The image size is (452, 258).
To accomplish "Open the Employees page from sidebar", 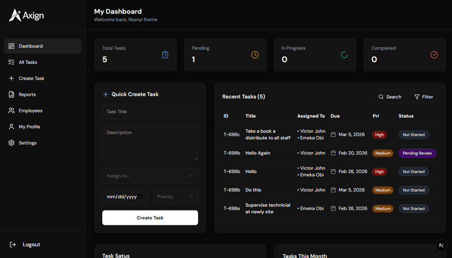I will click(30, 111).
